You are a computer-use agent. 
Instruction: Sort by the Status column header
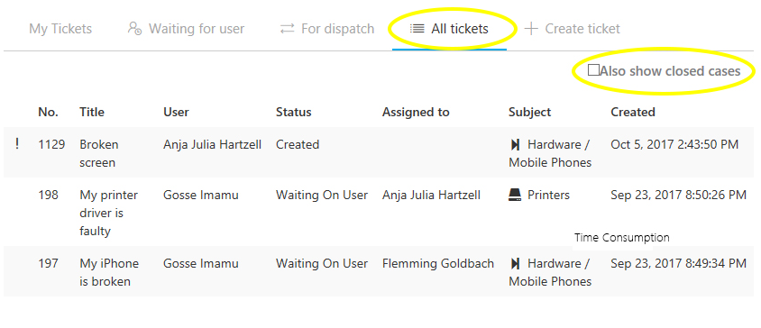click(x=294, y=112)
